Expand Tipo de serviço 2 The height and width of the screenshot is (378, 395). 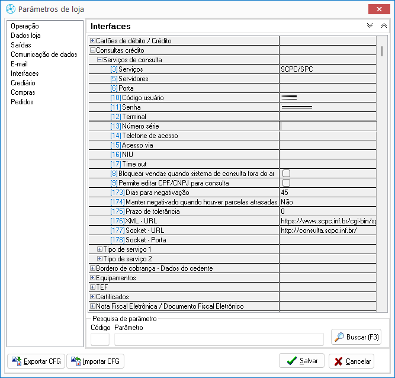(99, 259)
